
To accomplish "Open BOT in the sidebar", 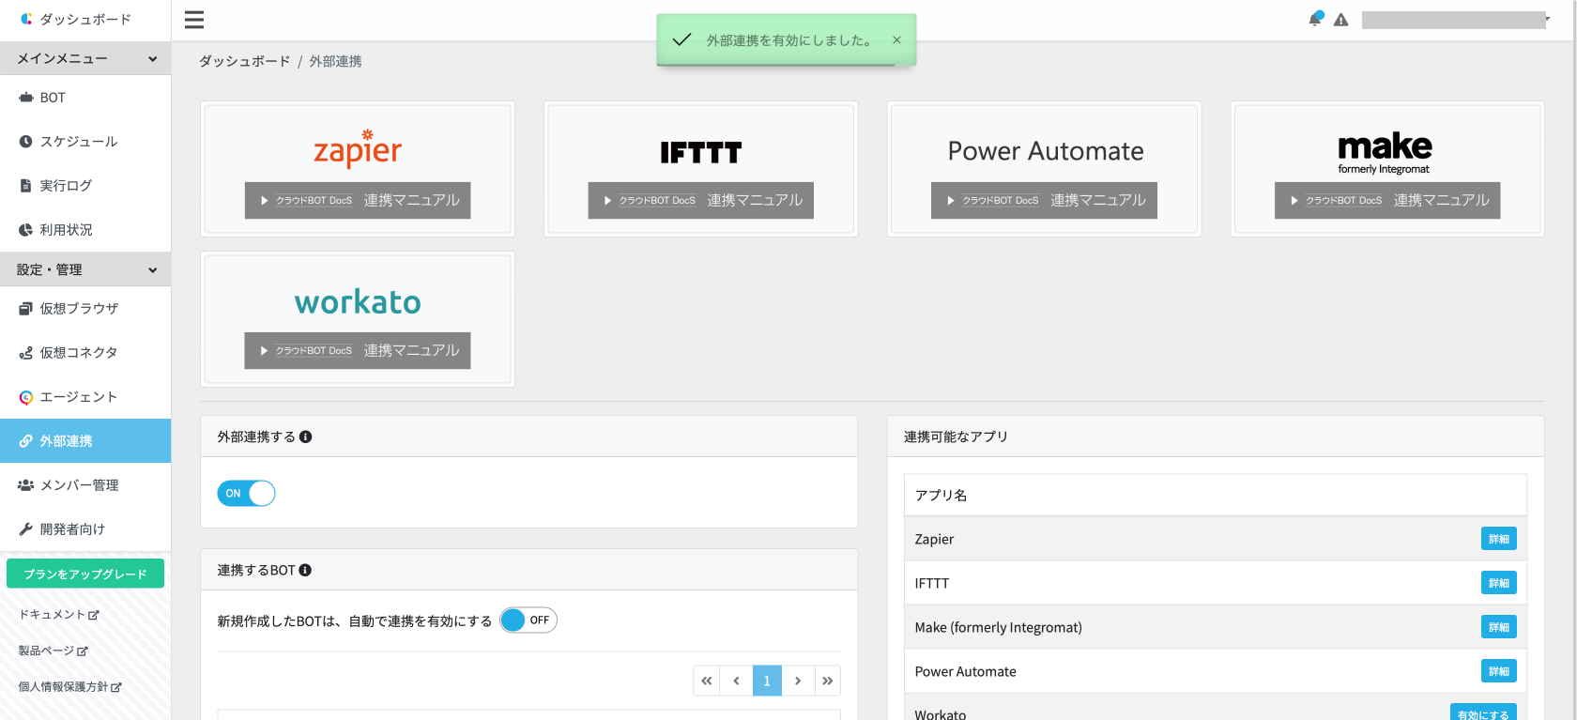I will 85,98.
